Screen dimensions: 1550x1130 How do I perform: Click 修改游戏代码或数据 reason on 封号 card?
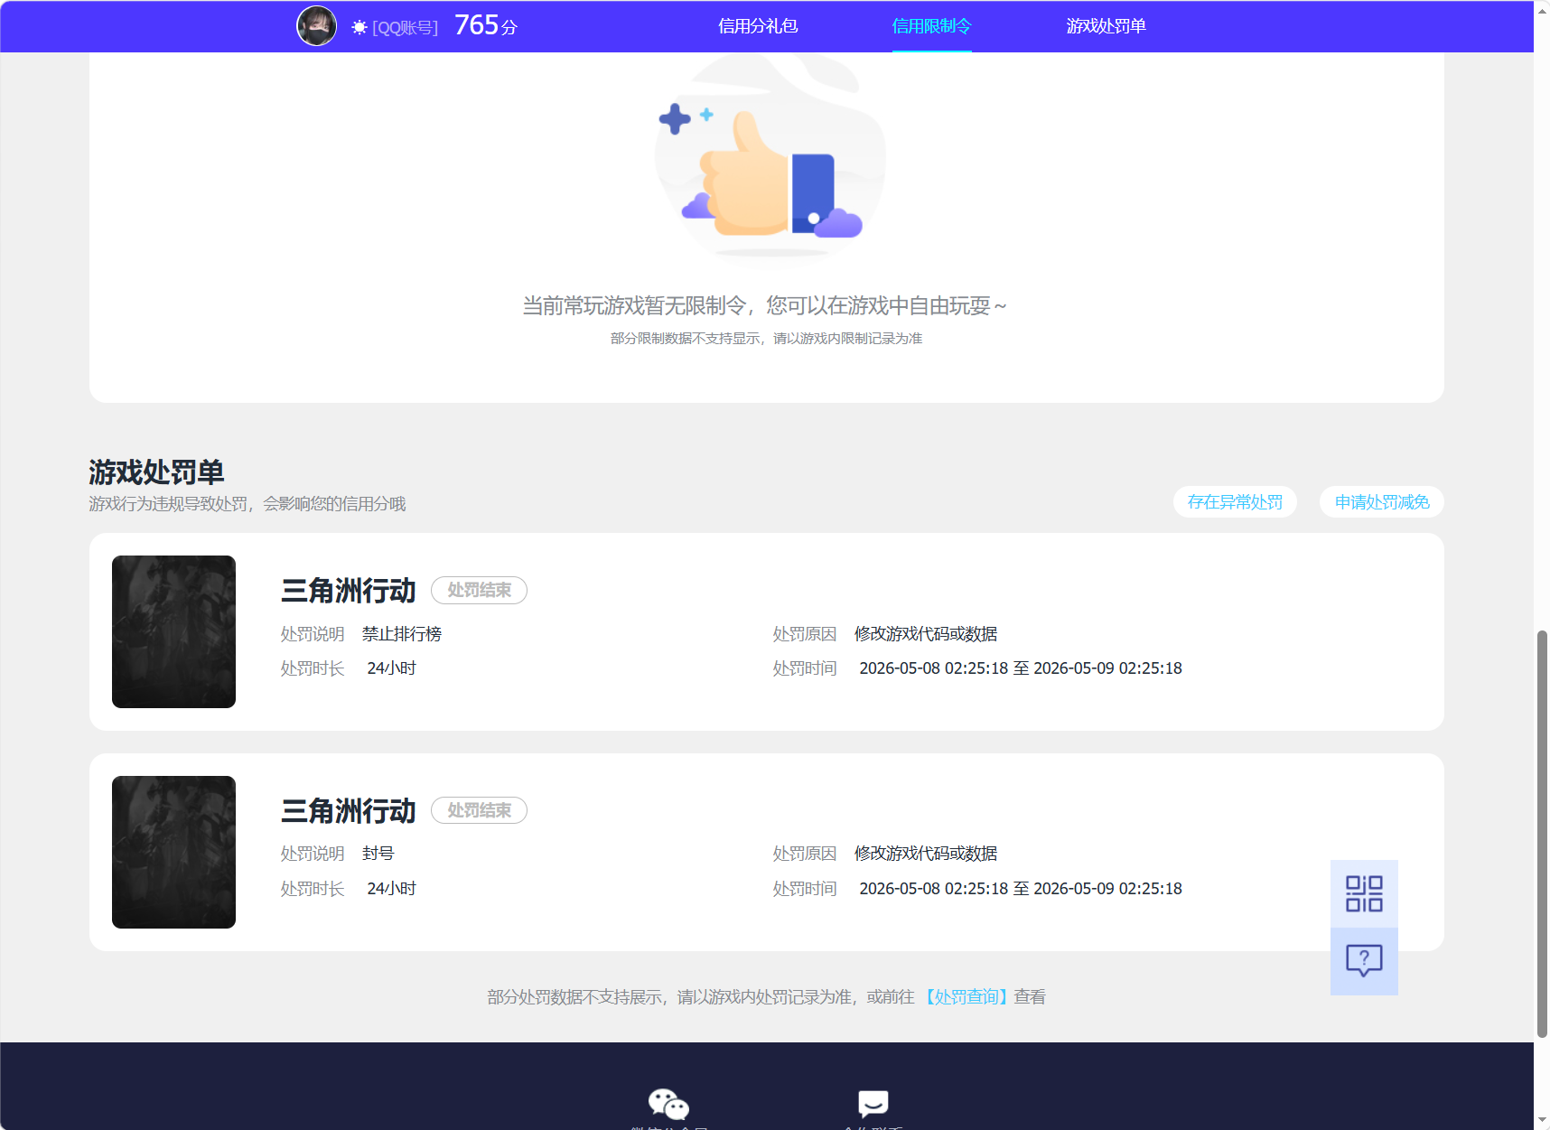pyautogui.click(x=926, y=854)
